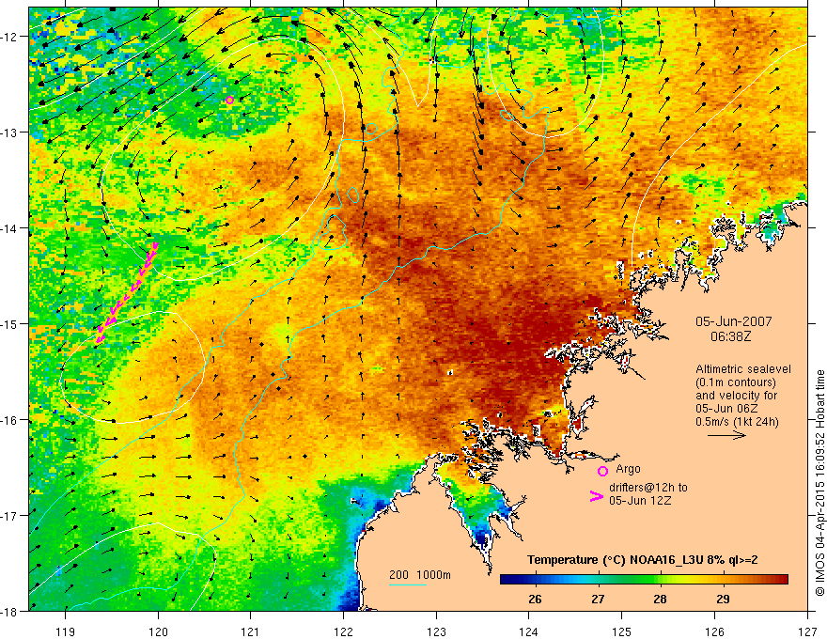Click the '-14' latitude axis label

(10, 228)
